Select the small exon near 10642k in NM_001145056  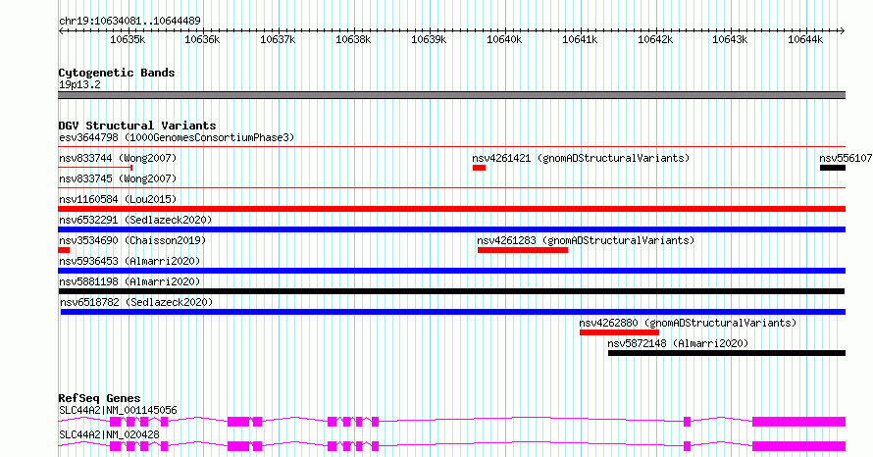[x=687, y=422]
